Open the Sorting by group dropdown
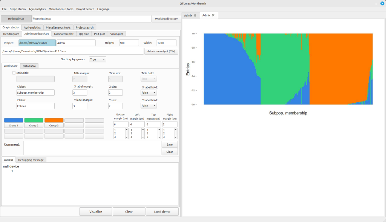The image size is (386, 222). click(98, 59)
